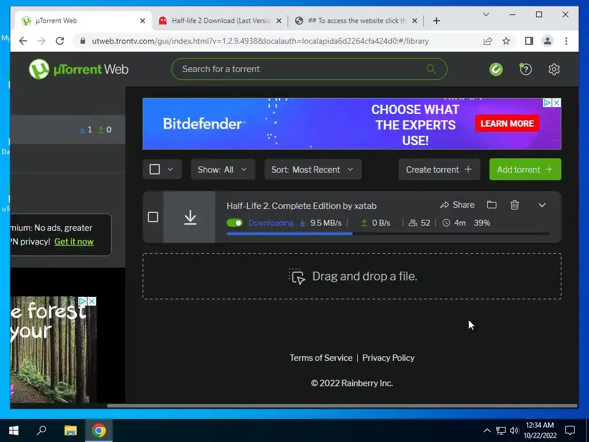Open File Explorer from taskbar
Viewport: 589px width, 442px height.
coord(70,430)
